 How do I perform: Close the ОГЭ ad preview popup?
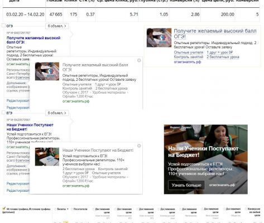click(139, 60)
